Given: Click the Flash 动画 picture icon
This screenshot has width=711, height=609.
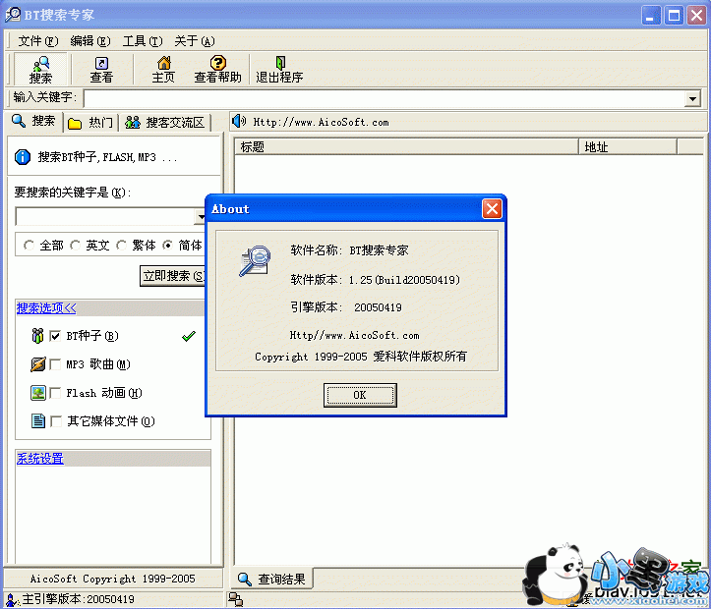Looking at the screenshot, I should [38, 393].
